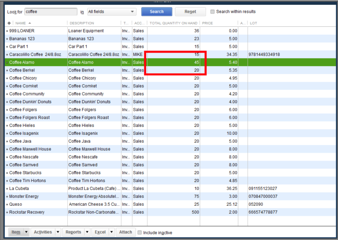This screenshot has height=240, width=338.
Task: Click the Product La Cubeta (Cafe) description
Action: click(x=94, y=188)
